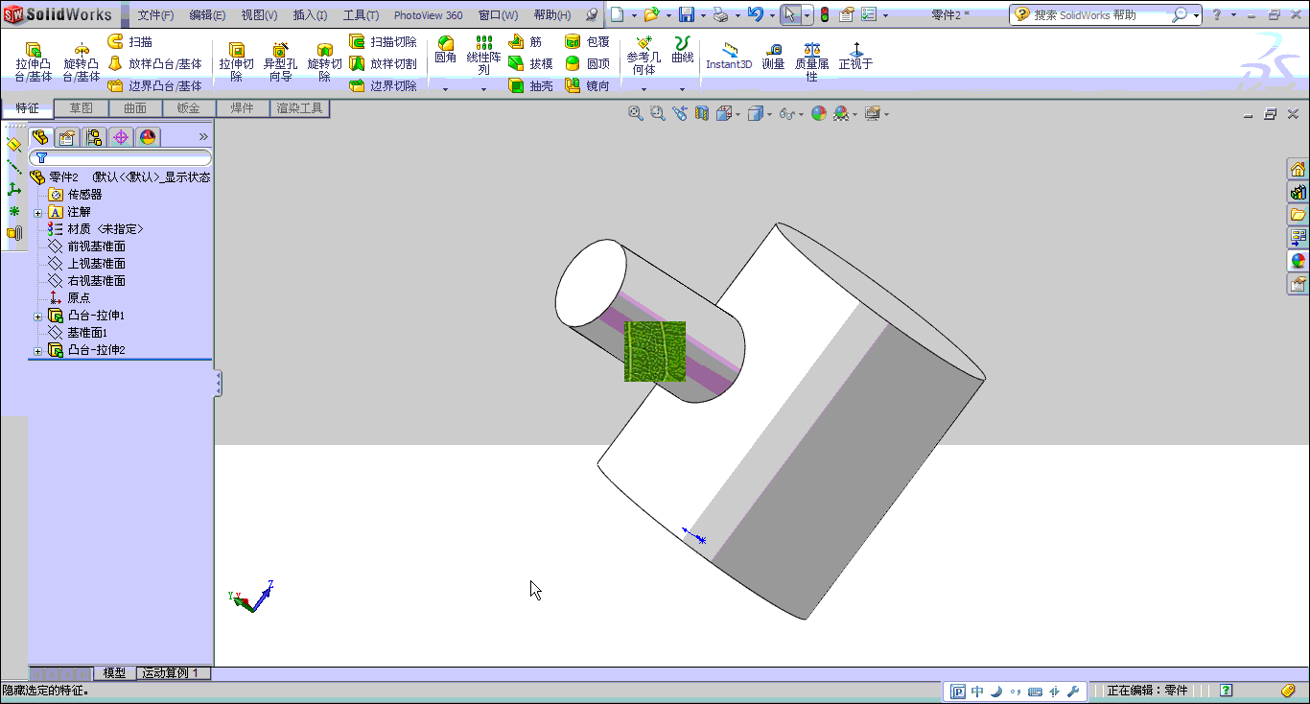Click the feature tree filter field
Screen dimensions: 1310x704
tap(121, 157)
